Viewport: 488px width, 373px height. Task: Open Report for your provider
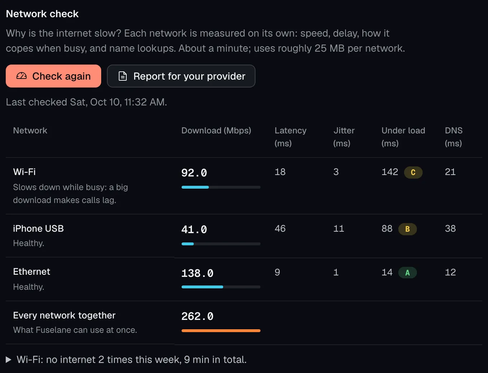[x=181, y=76]
